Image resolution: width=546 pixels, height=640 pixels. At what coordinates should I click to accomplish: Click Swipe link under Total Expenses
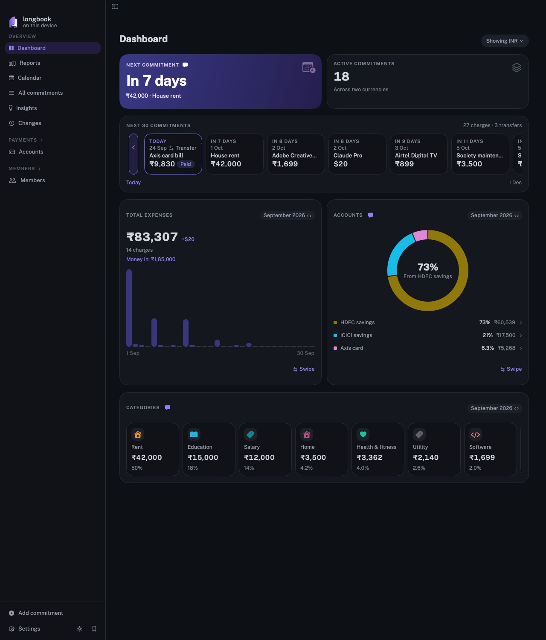point(304,369)
